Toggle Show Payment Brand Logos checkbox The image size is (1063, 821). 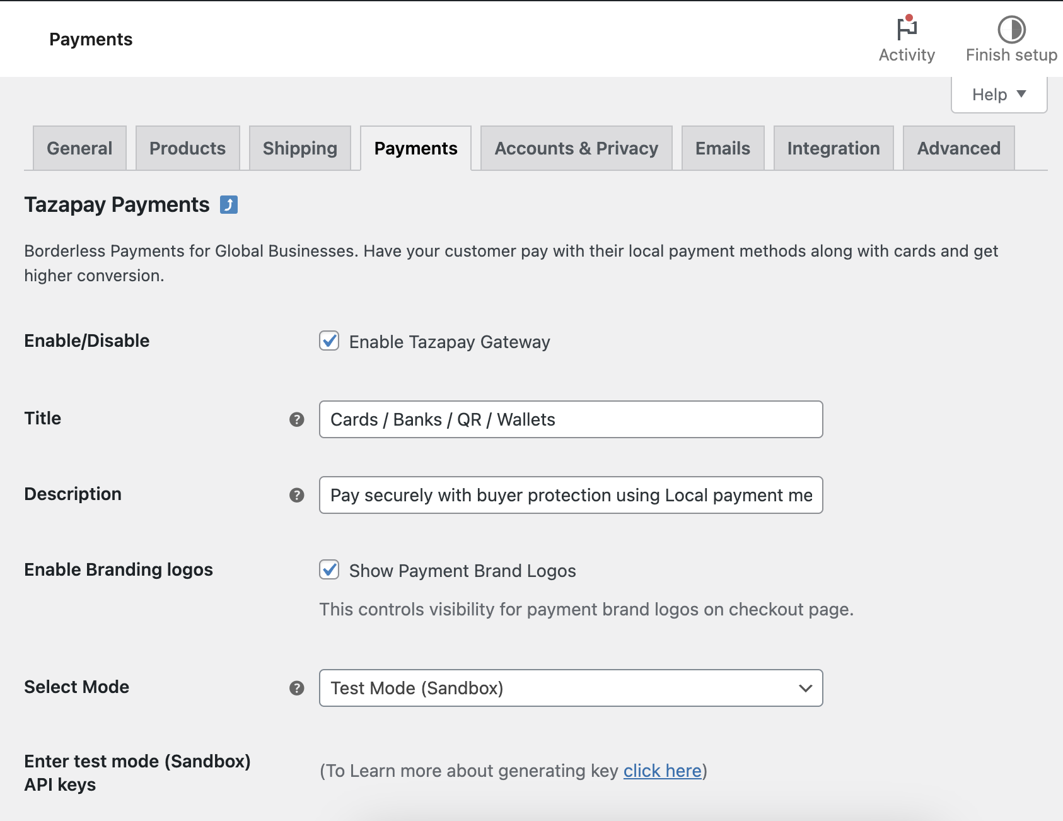pyautogui.click(x=329, y=569)
